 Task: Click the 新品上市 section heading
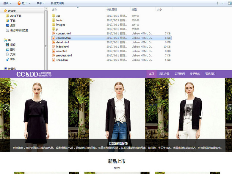(117, 161)
